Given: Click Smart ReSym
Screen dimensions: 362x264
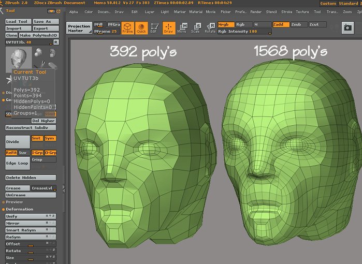Looking at the screenshot, I should pyautogui.click(x=31, y=230).
